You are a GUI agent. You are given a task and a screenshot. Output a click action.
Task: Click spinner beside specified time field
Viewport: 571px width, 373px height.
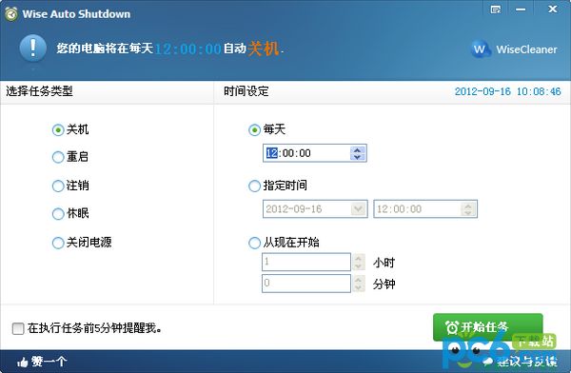pos(468,209)
